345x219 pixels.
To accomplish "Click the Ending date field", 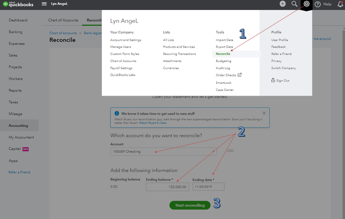I will click(208, 186).
